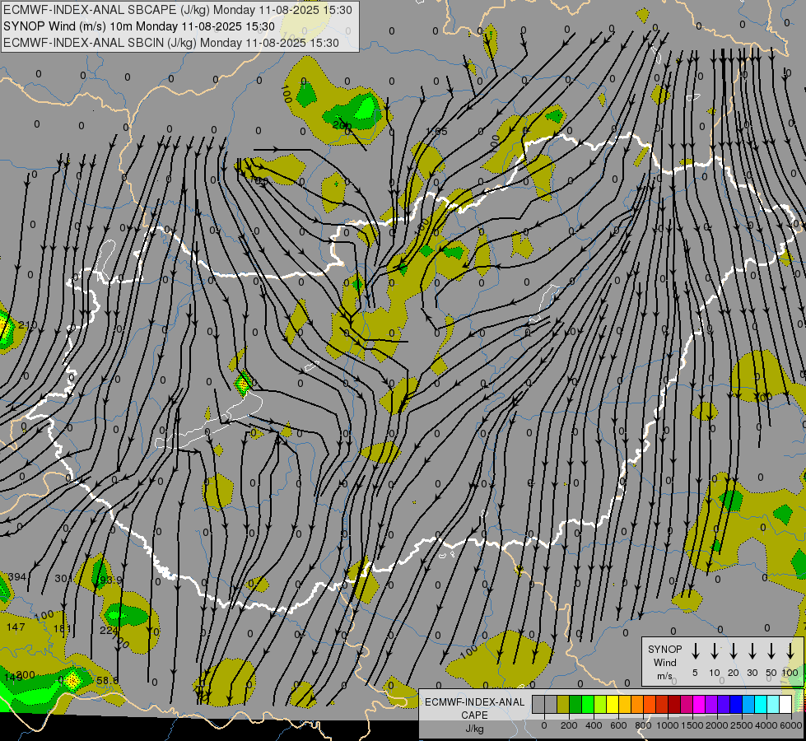Click the 'm/s' unit in the wind legend

pos(664,676)
